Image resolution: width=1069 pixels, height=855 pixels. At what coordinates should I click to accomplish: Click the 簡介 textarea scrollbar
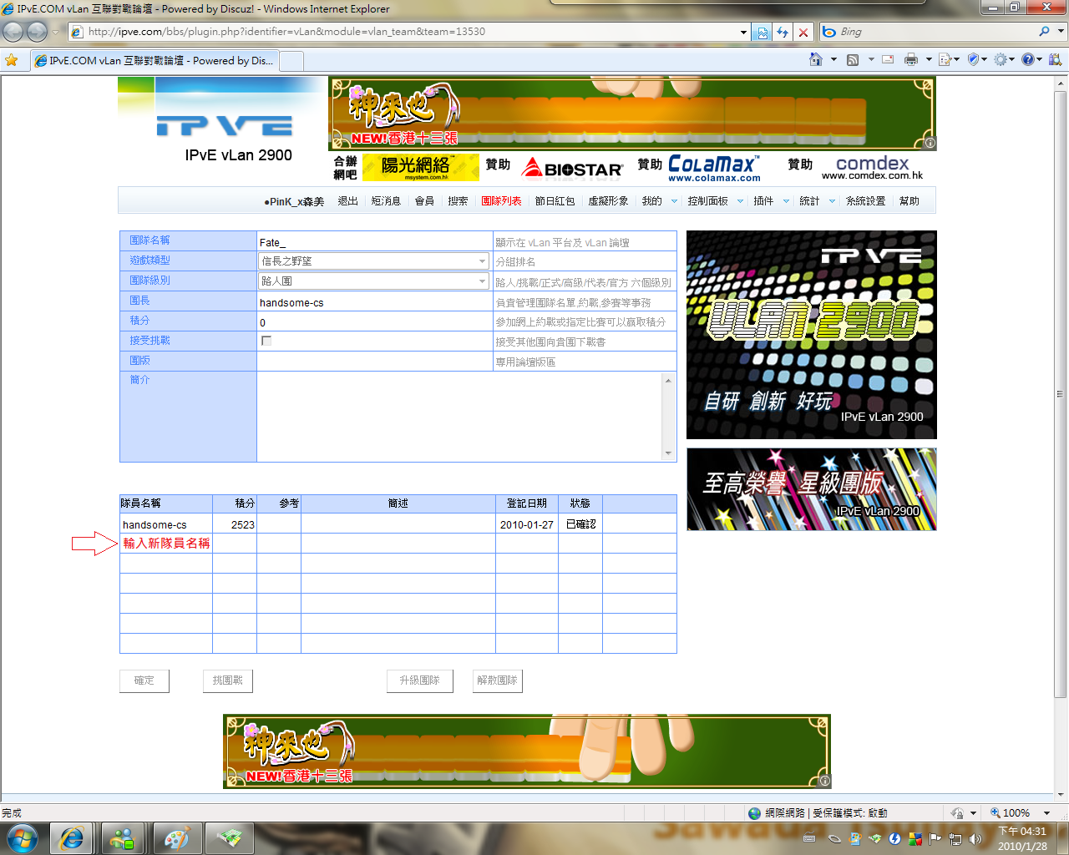point(668,417)
